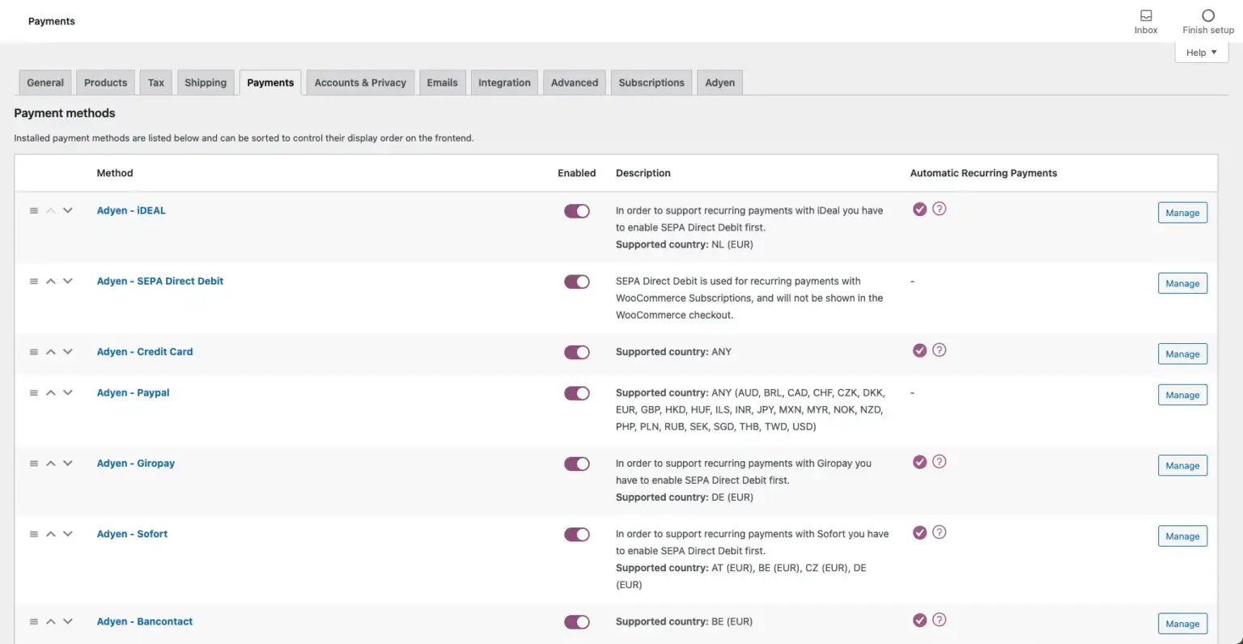Disable the Adyen - Bancontact toggle

(577, 622)
